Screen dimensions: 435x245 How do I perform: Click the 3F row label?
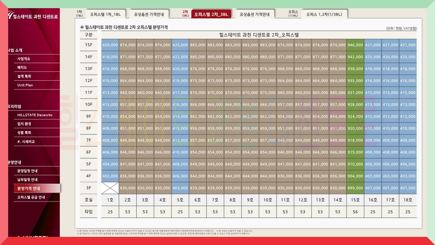[x=89, y=188]
